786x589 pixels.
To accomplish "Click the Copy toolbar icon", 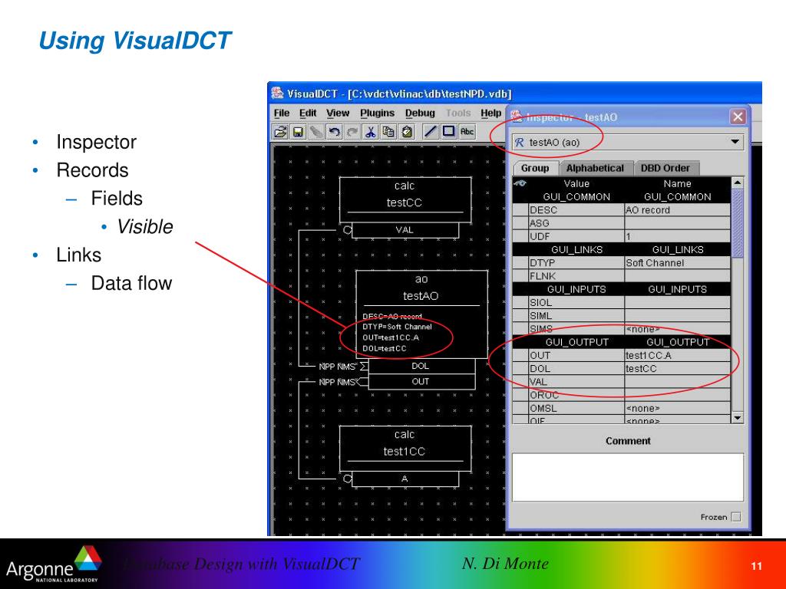I will 388,132.
